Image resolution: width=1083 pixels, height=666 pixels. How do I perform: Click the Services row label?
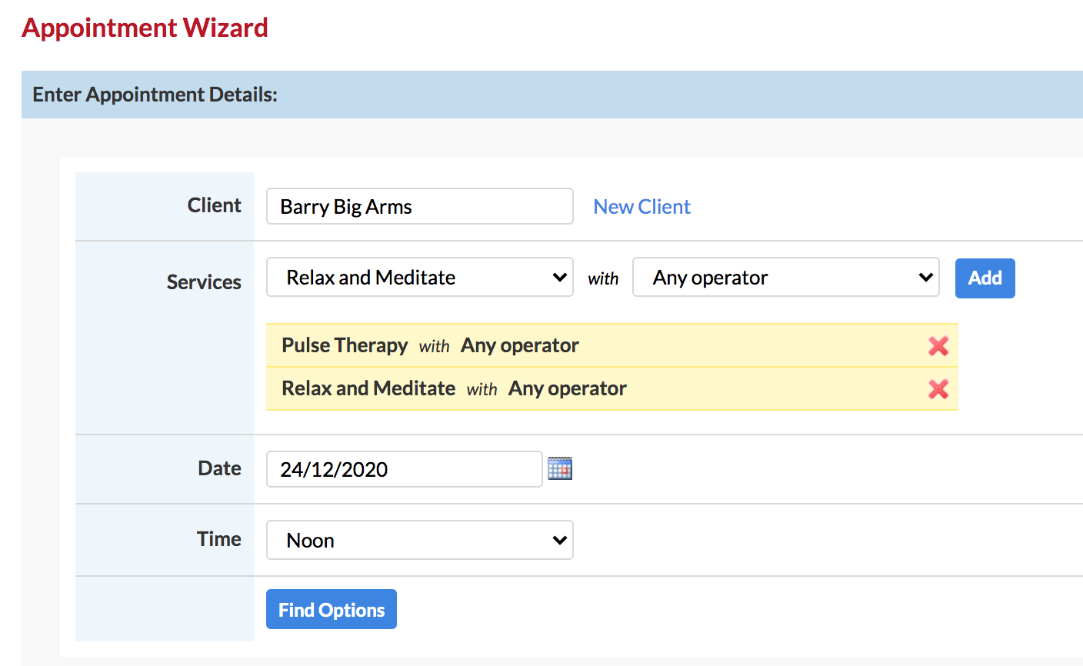(x=204, y=282)
